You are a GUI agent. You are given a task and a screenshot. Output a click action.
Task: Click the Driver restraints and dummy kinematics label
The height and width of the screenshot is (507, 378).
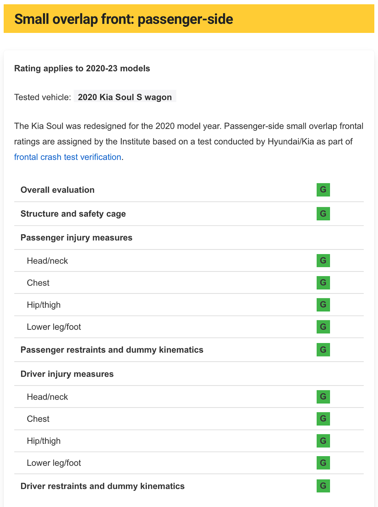[103, 486]
